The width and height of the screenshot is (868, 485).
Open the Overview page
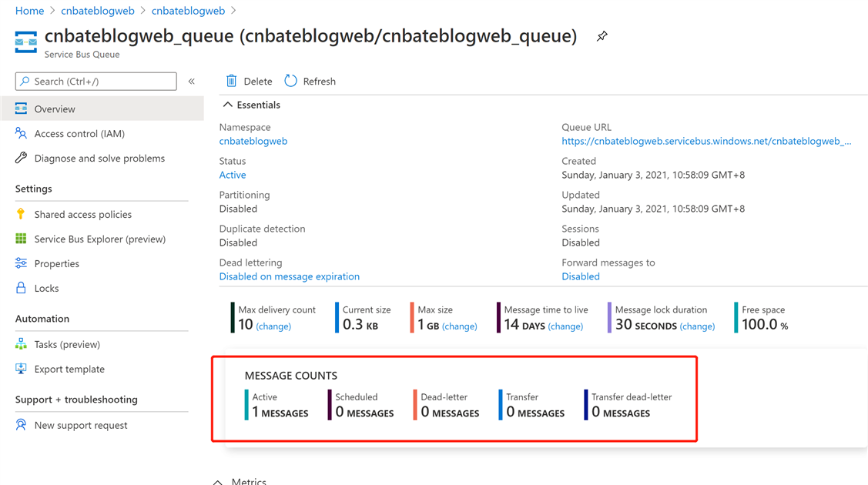pos(103,109)
